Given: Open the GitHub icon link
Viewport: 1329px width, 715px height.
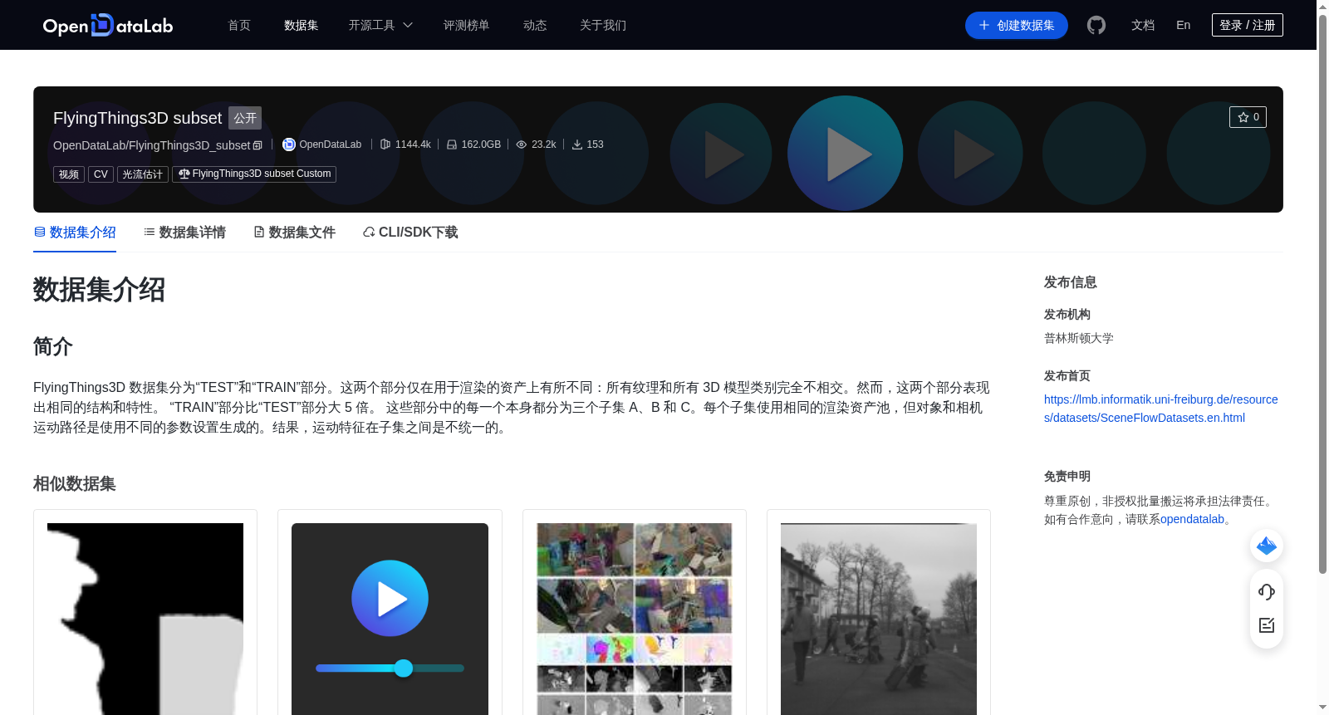Looking at the screenshot, I should pos(1096,25).
